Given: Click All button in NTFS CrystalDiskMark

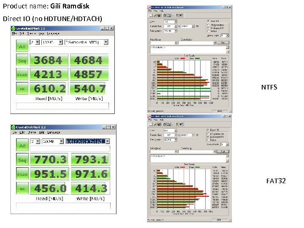Looking at the screenshot, I should click(22, 46).
